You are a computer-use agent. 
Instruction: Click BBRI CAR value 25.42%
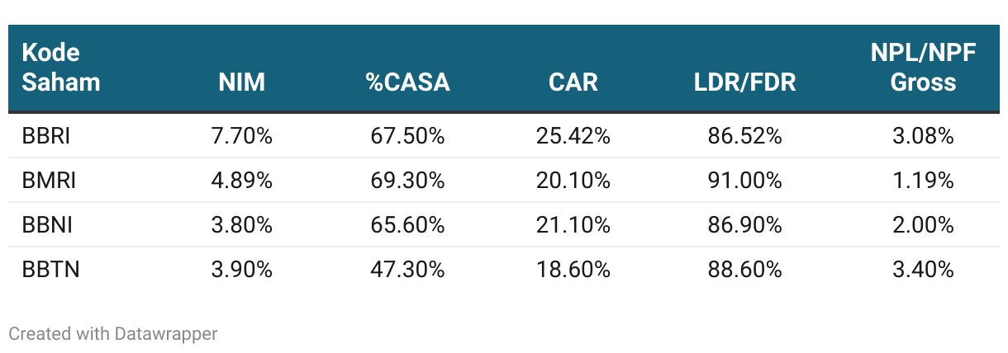(x=573, y=136)
